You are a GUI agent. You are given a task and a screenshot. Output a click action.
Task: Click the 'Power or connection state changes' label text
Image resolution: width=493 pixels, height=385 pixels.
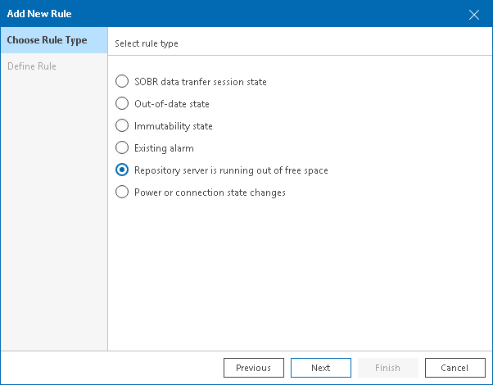210,192
